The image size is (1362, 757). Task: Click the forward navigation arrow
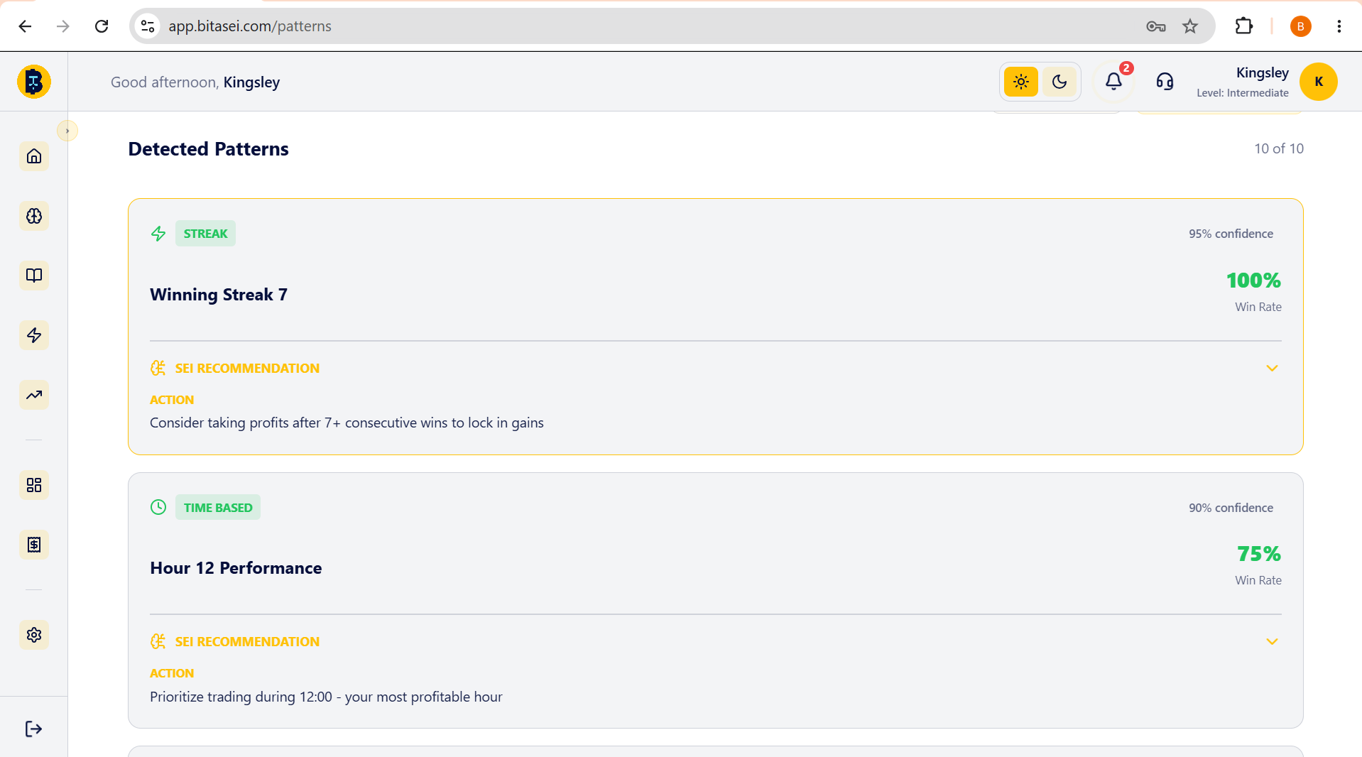(x=63, y=26)
